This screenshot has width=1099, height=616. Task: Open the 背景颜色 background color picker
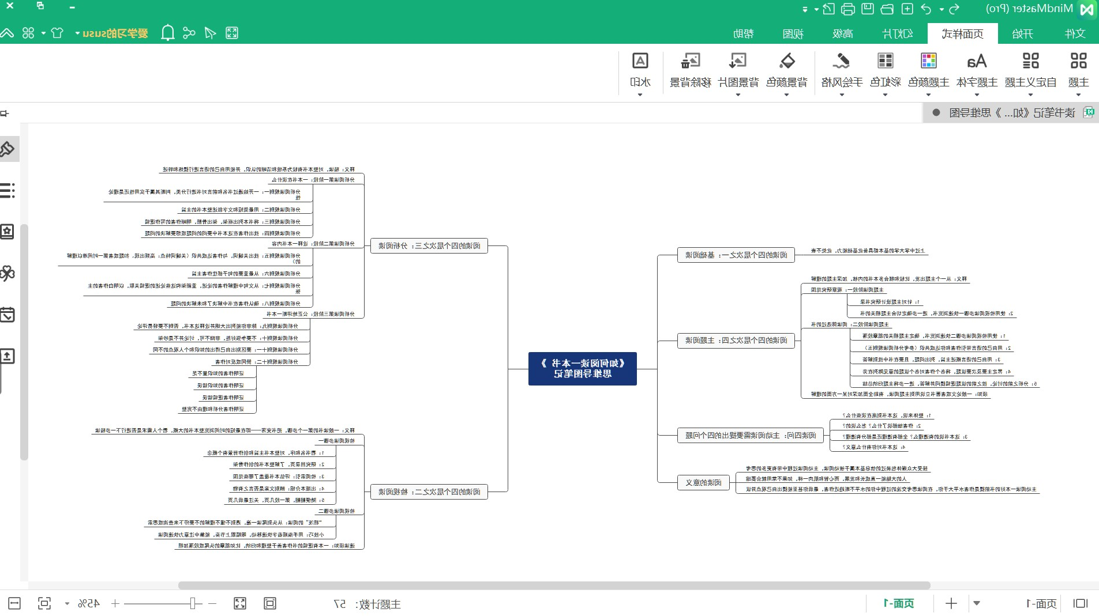tap(786, 73)
